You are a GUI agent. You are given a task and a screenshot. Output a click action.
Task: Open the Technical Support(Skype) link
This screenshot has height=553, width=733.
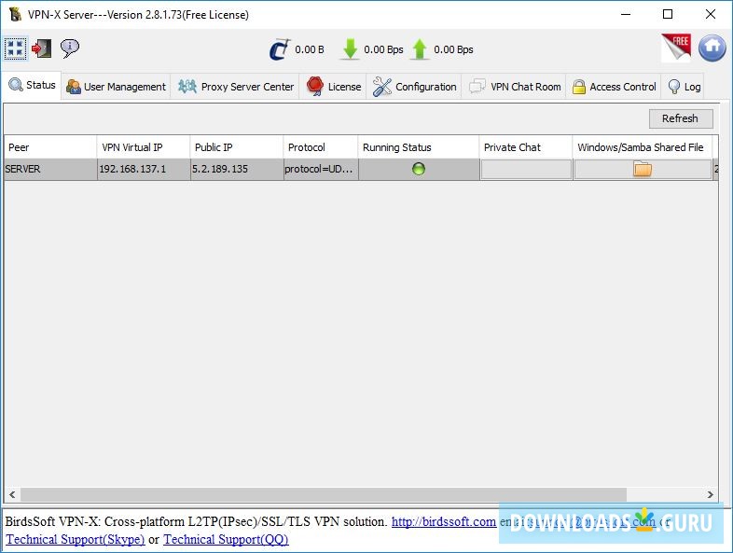pyautogui.click(x=76, y=539)
